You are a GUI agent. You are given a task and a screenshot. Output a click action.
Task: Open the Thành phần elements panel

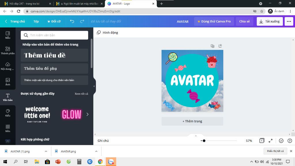click(x=8, y=51)
